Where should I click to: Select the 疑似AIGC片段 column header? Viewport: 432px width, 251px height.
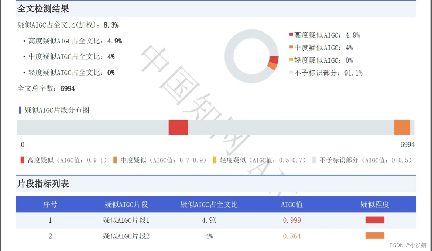pos(126,205)
